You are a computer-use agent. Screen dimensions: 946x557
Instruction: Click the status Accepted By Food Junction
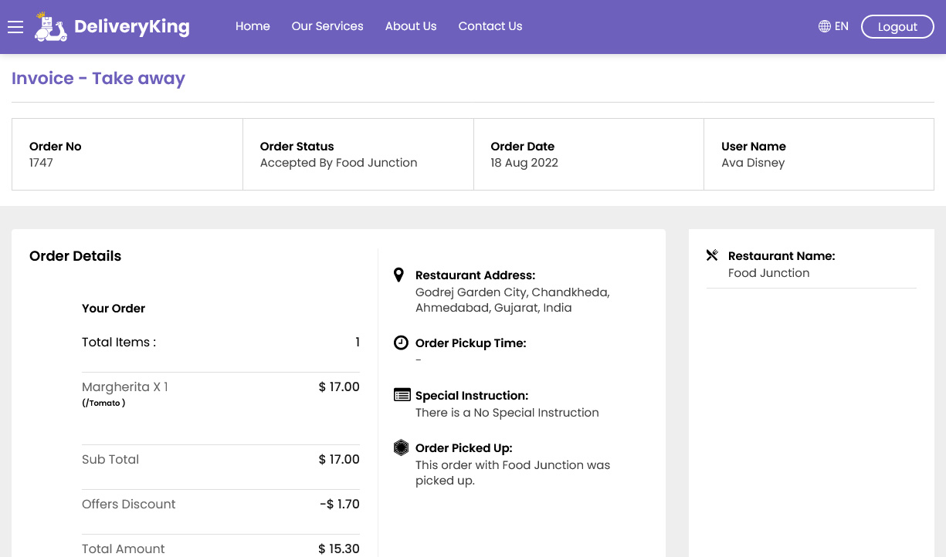338,163
